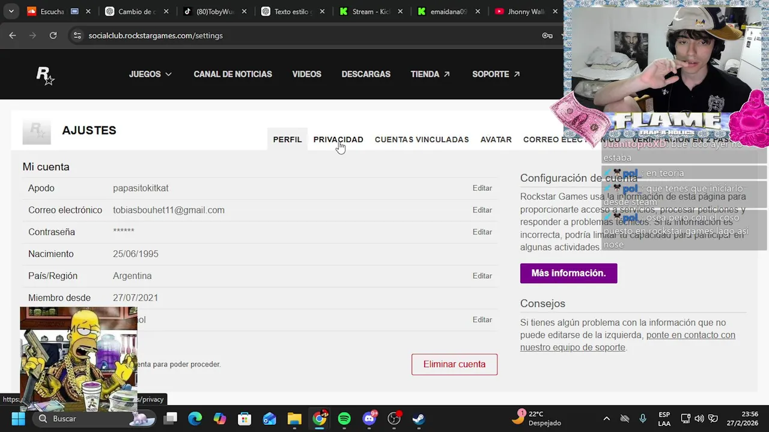Edit the Contraseña entry

coord(482,232)
